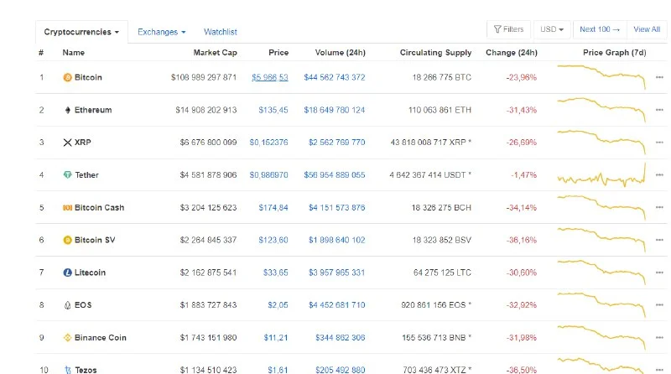Click the Tether logo icon
Image resolution: width=671 pixels, height=374 pixels.
[68, 175]
